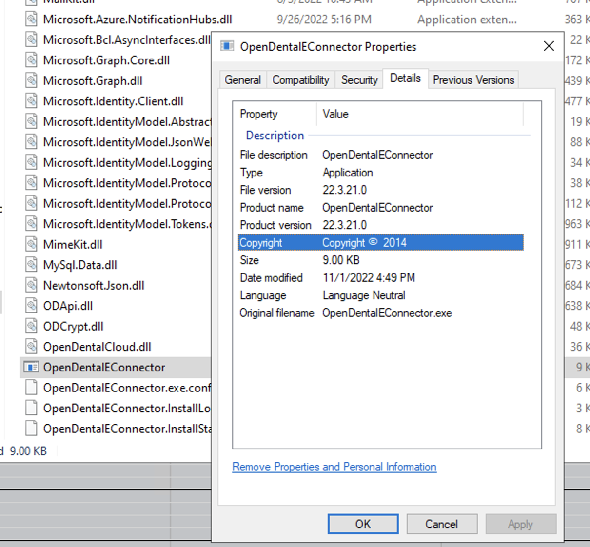Click the Microsoft.Graph.dll file icon
Viewport: 590px width, 547px height.
[32, 81]
